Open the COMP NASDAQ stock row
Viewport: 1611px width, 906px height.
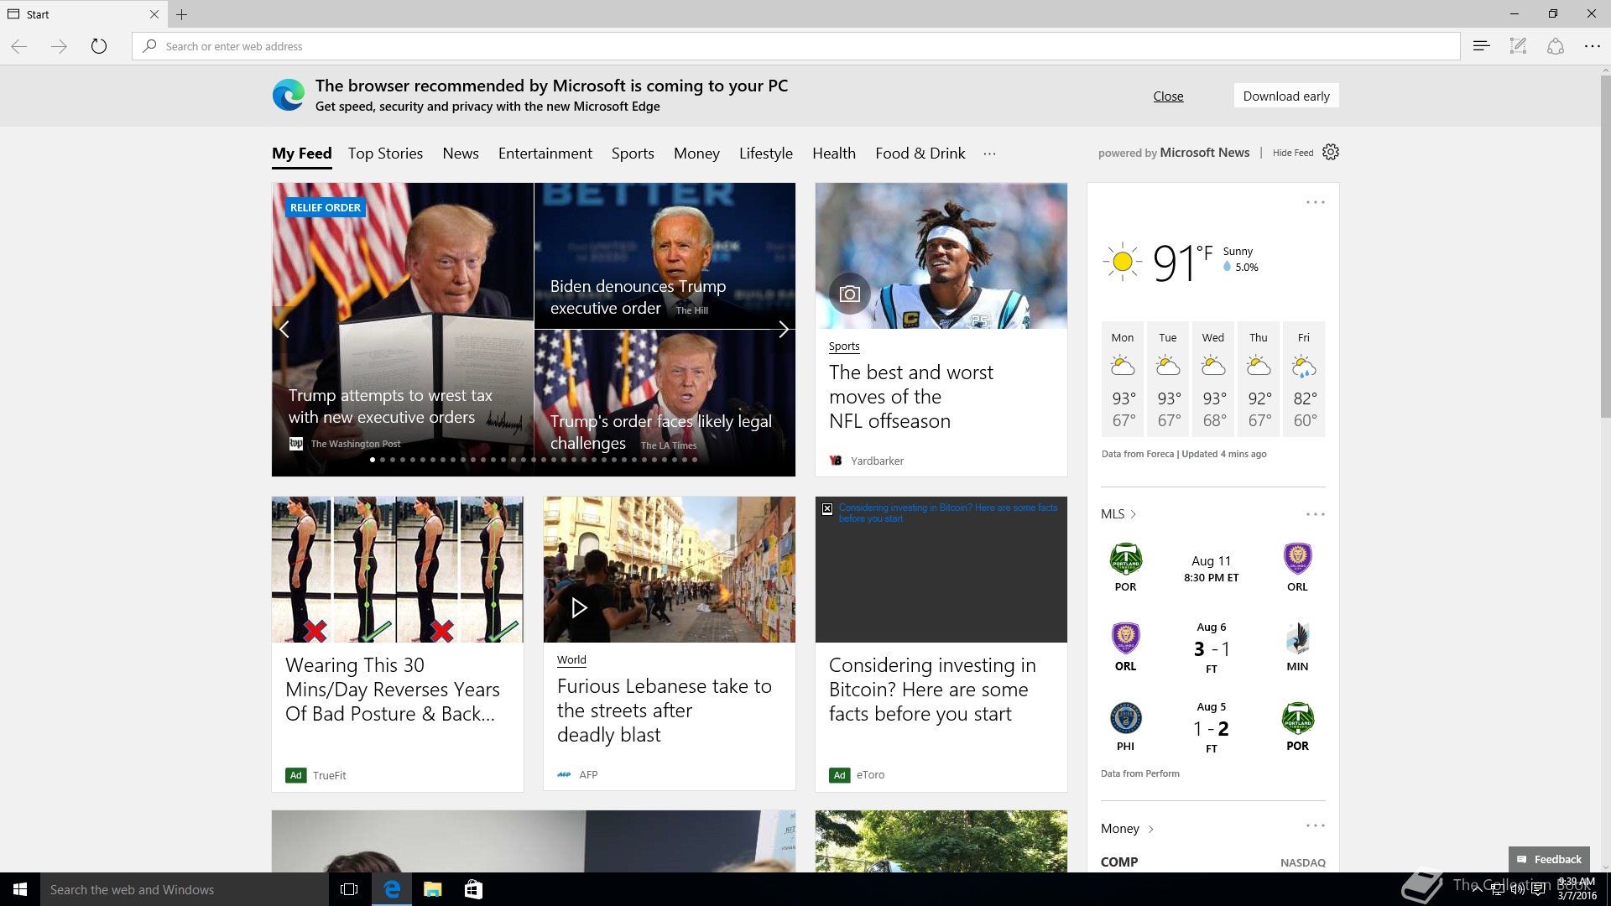pyautogui.click(x=1213, y=862)
